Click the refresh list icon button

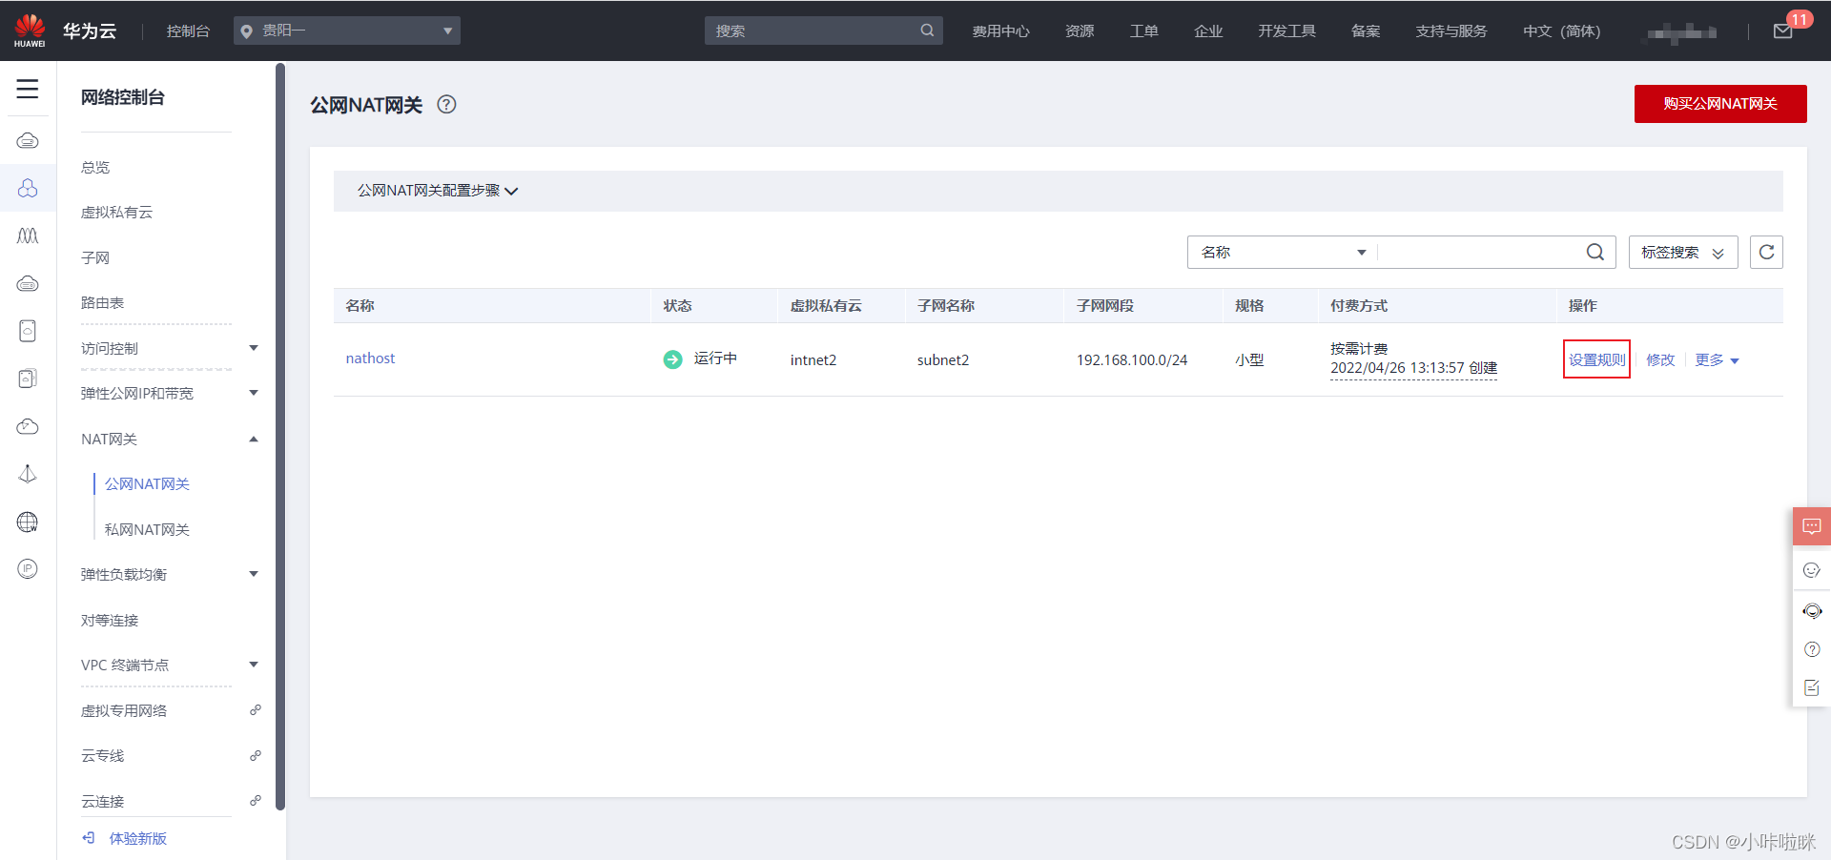point(1766,253)
